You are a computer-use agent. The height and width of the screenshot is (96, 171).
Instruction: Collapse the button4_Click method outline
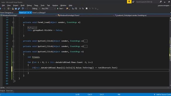coord(13,52)
